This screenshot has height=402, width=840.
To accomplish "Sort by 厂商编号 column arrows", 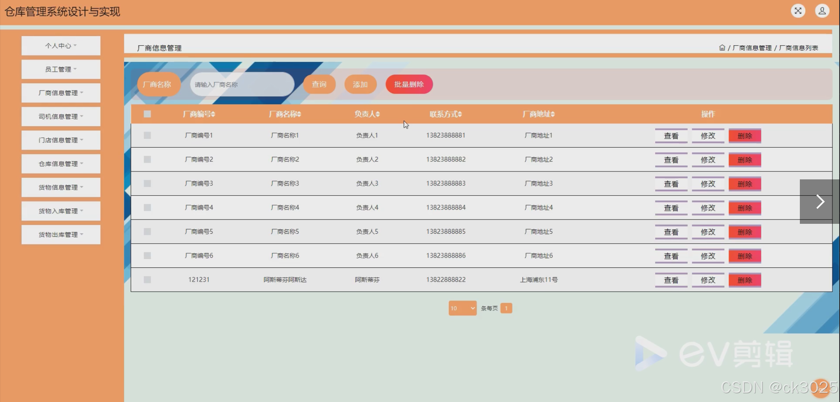I will (213, 114).
